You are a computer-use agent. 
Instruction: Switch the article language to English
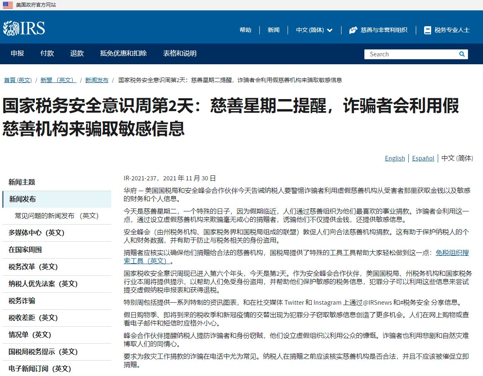tap(395, 158)
